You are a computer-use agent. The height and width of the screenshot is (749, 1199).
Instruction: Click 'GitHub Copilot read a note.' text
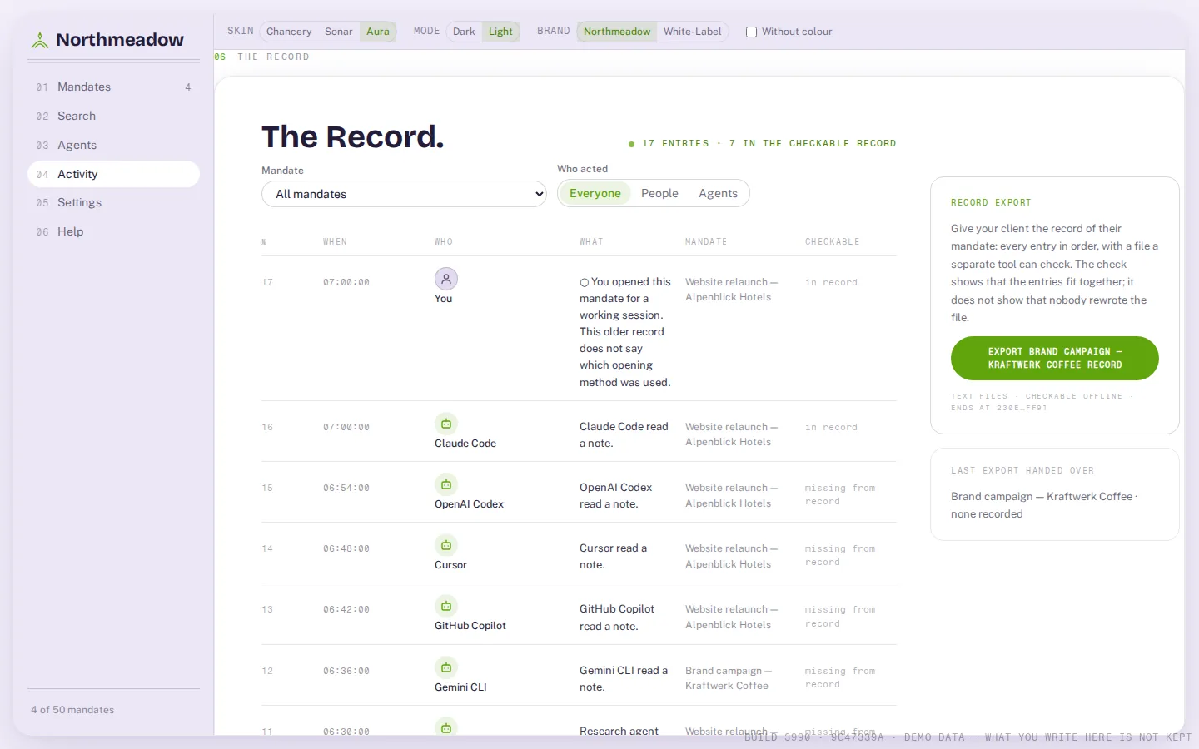point(617,618)
